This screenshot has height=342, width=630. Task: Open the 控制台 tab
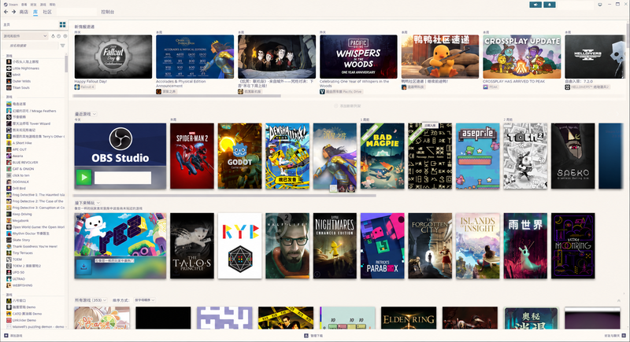coord(108,12)
